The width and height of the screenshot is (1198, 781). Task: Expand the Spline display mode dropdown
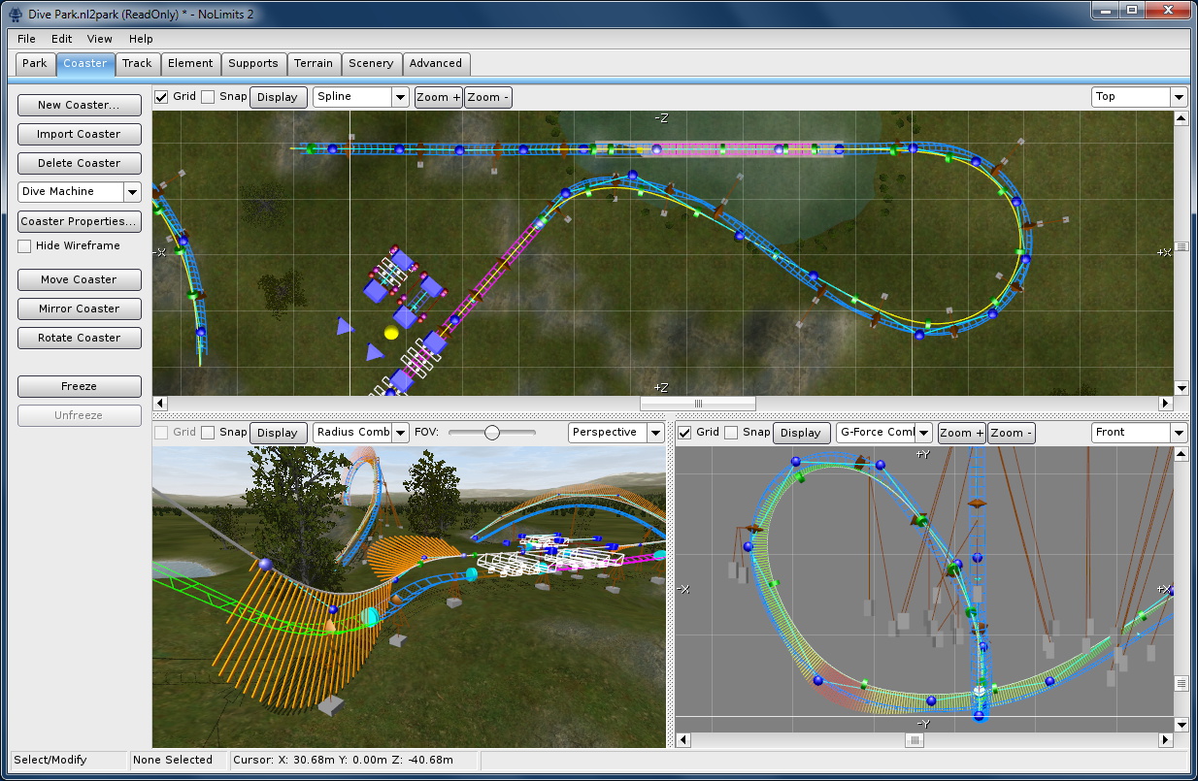tap(400, 97)
